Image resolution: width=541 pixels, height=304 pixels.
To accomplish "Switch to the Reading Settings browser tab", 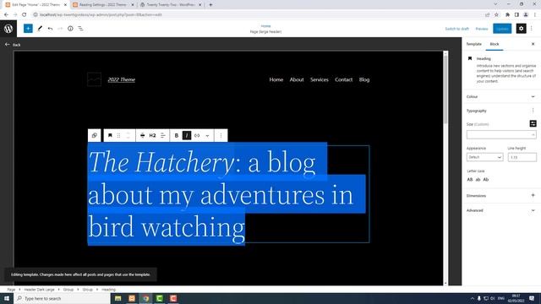I will (x=103, y=5).
